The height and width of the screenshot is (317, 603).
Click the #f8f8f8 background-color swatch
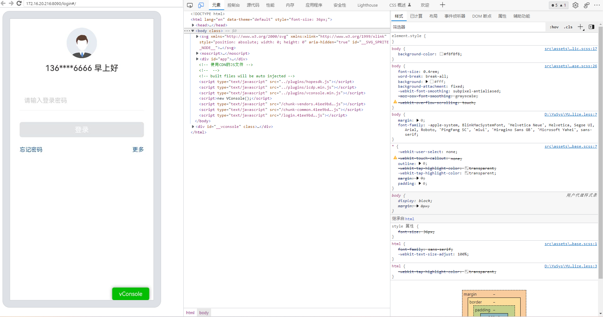click(x=441, y=54)
